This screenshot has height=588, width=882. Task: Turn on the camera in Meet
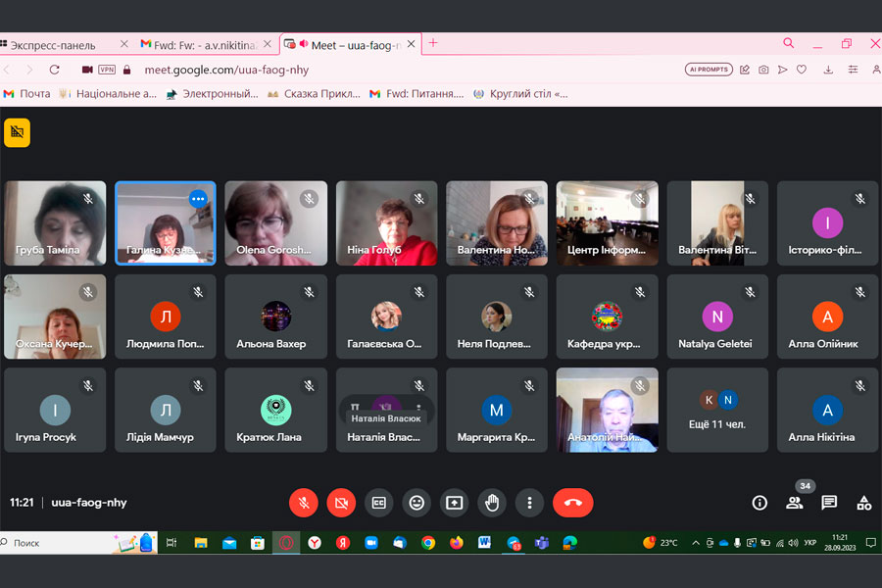(x=341, y=503)
